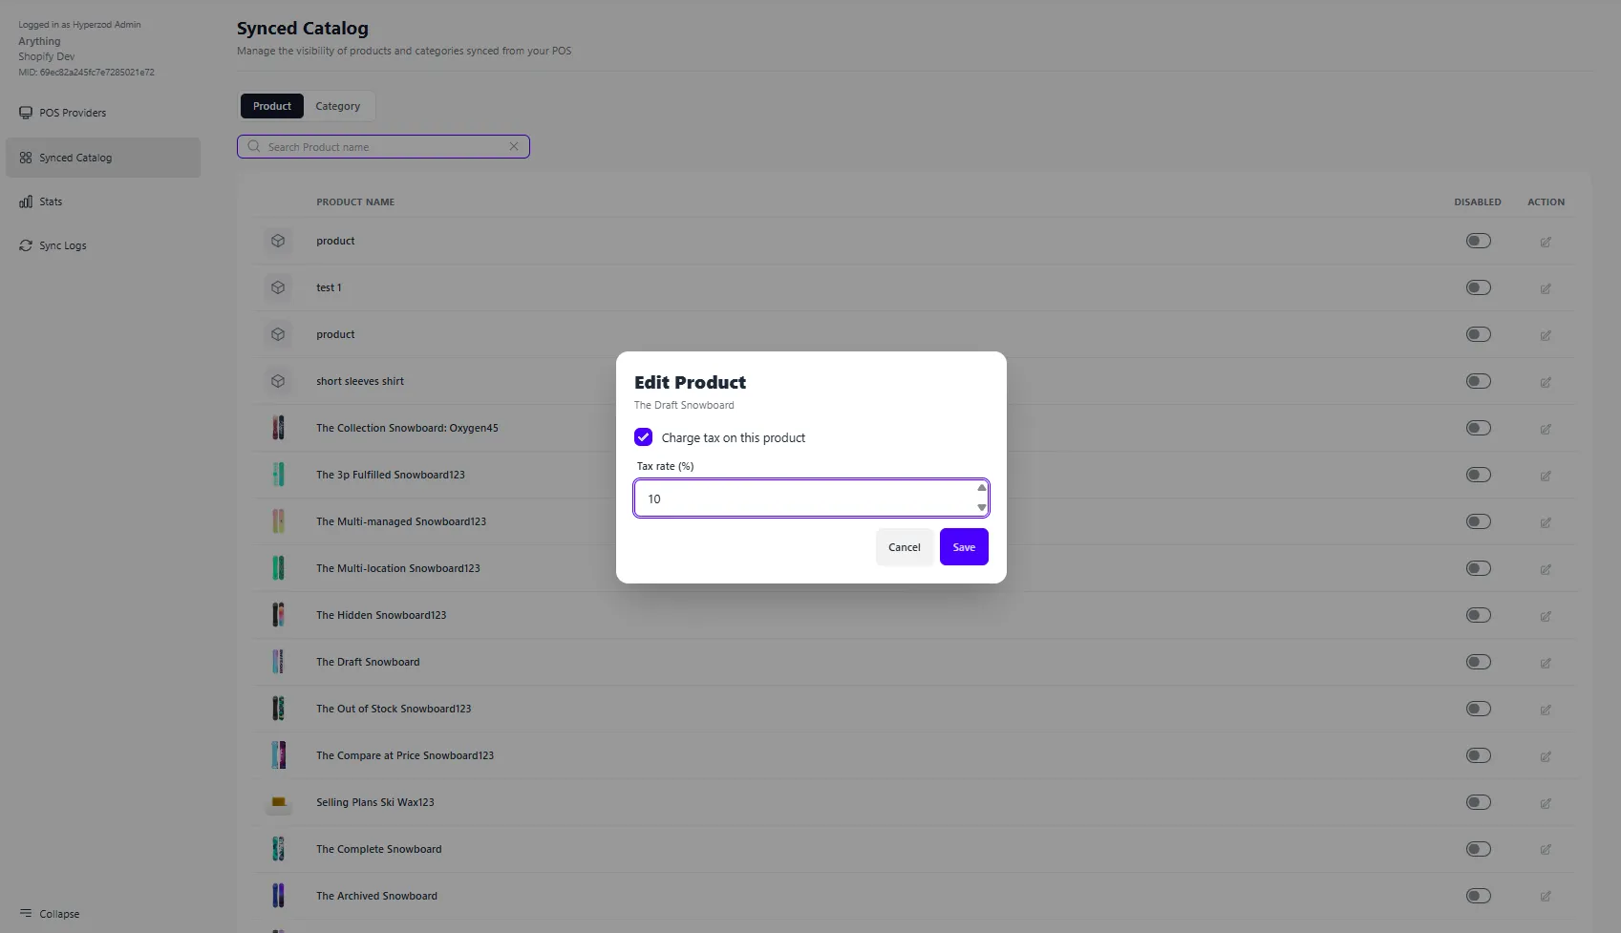This screenshot has width=1621, height=933.
Task: Edit The Collection Snowboard: Oxygen45
Action: click(1546, 429)
